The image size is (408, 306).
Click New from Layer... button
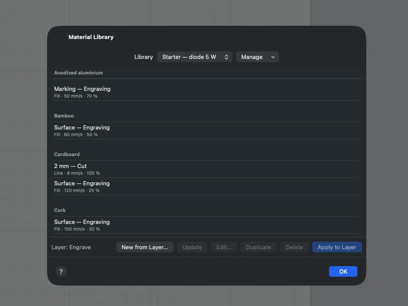coord(145,247)
